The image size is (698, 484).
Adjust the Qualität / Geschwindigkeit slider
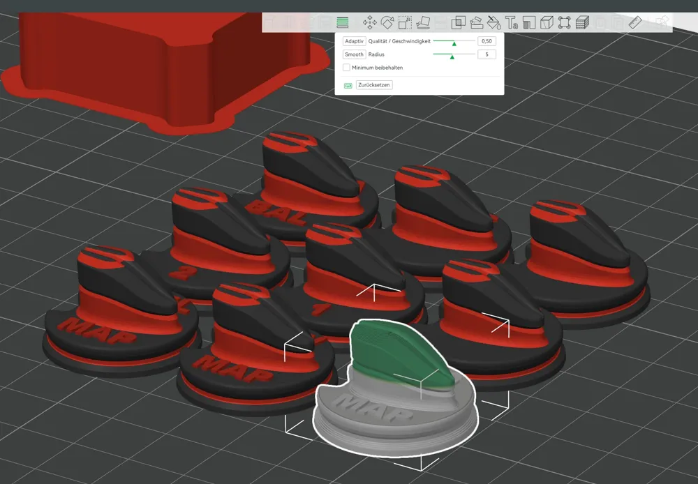[x=454, y=41]
